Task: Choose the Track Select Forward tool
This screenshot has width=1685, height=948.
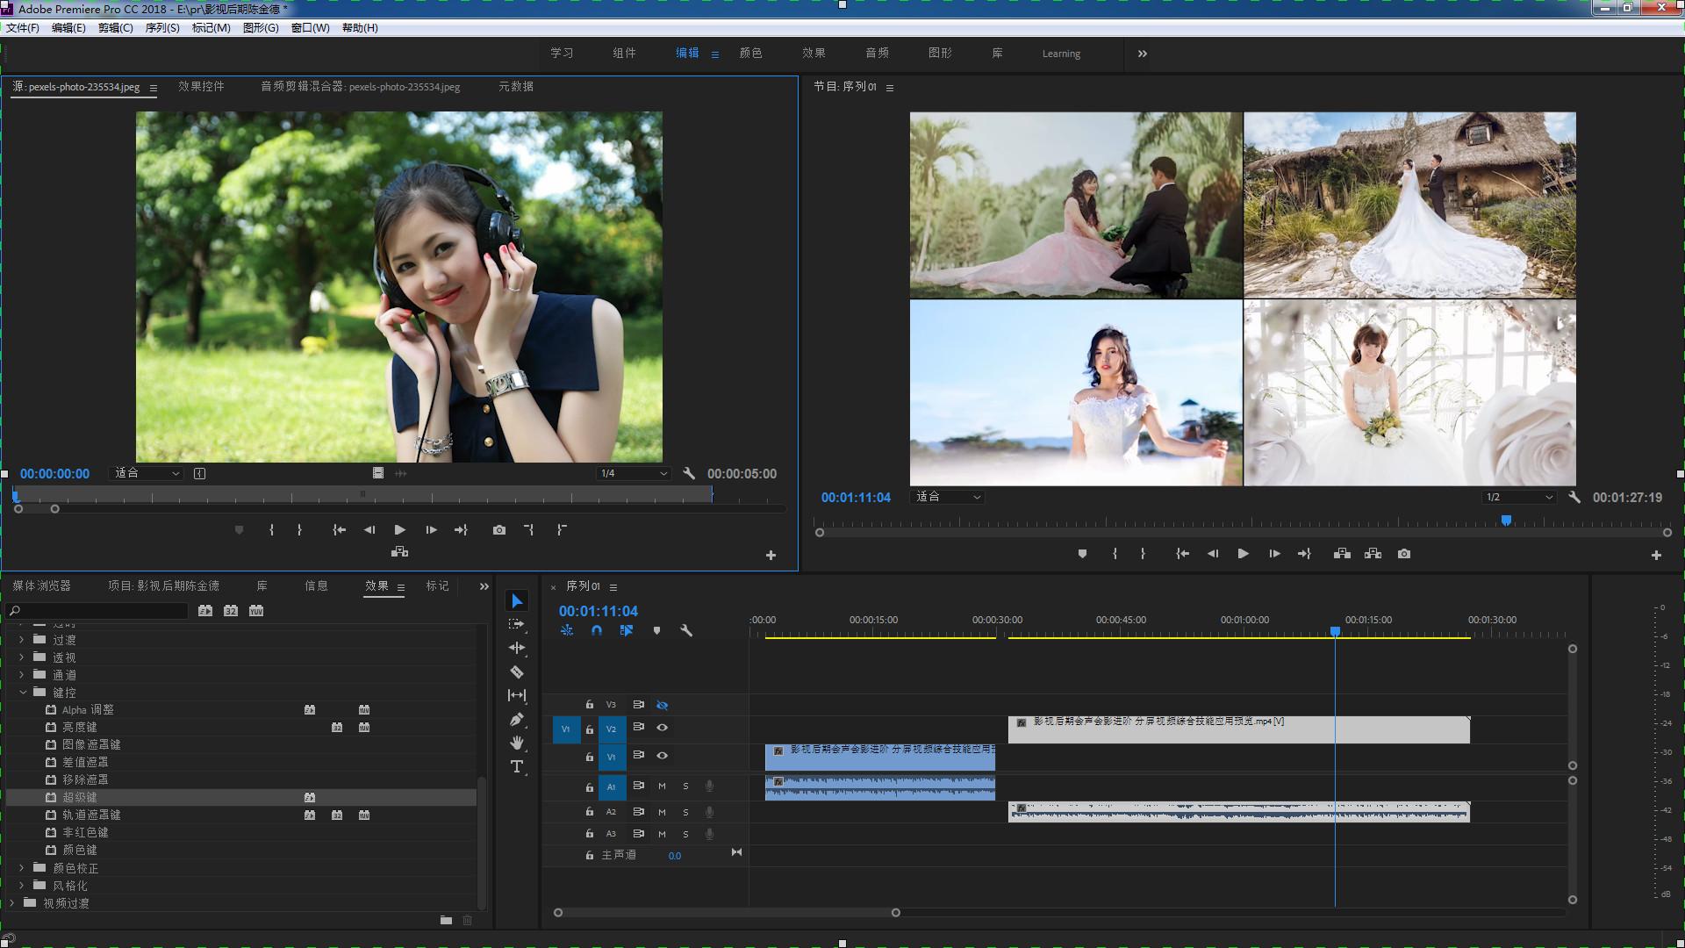Action: (517, 624)
